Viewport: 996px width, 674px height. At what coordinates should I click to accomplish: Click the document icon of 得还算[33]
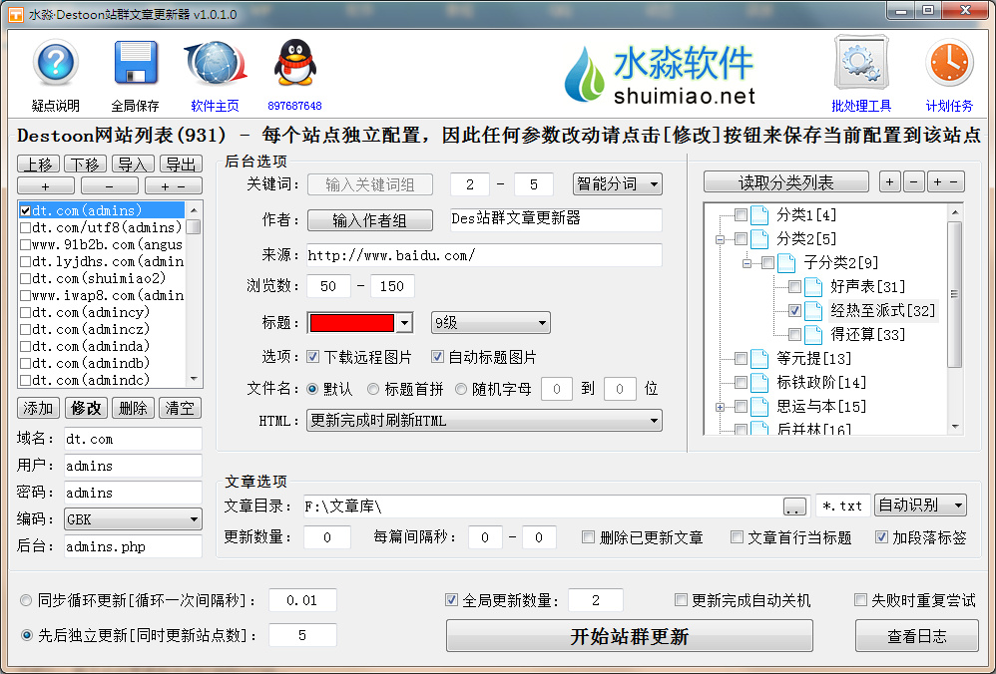[813, 334]
